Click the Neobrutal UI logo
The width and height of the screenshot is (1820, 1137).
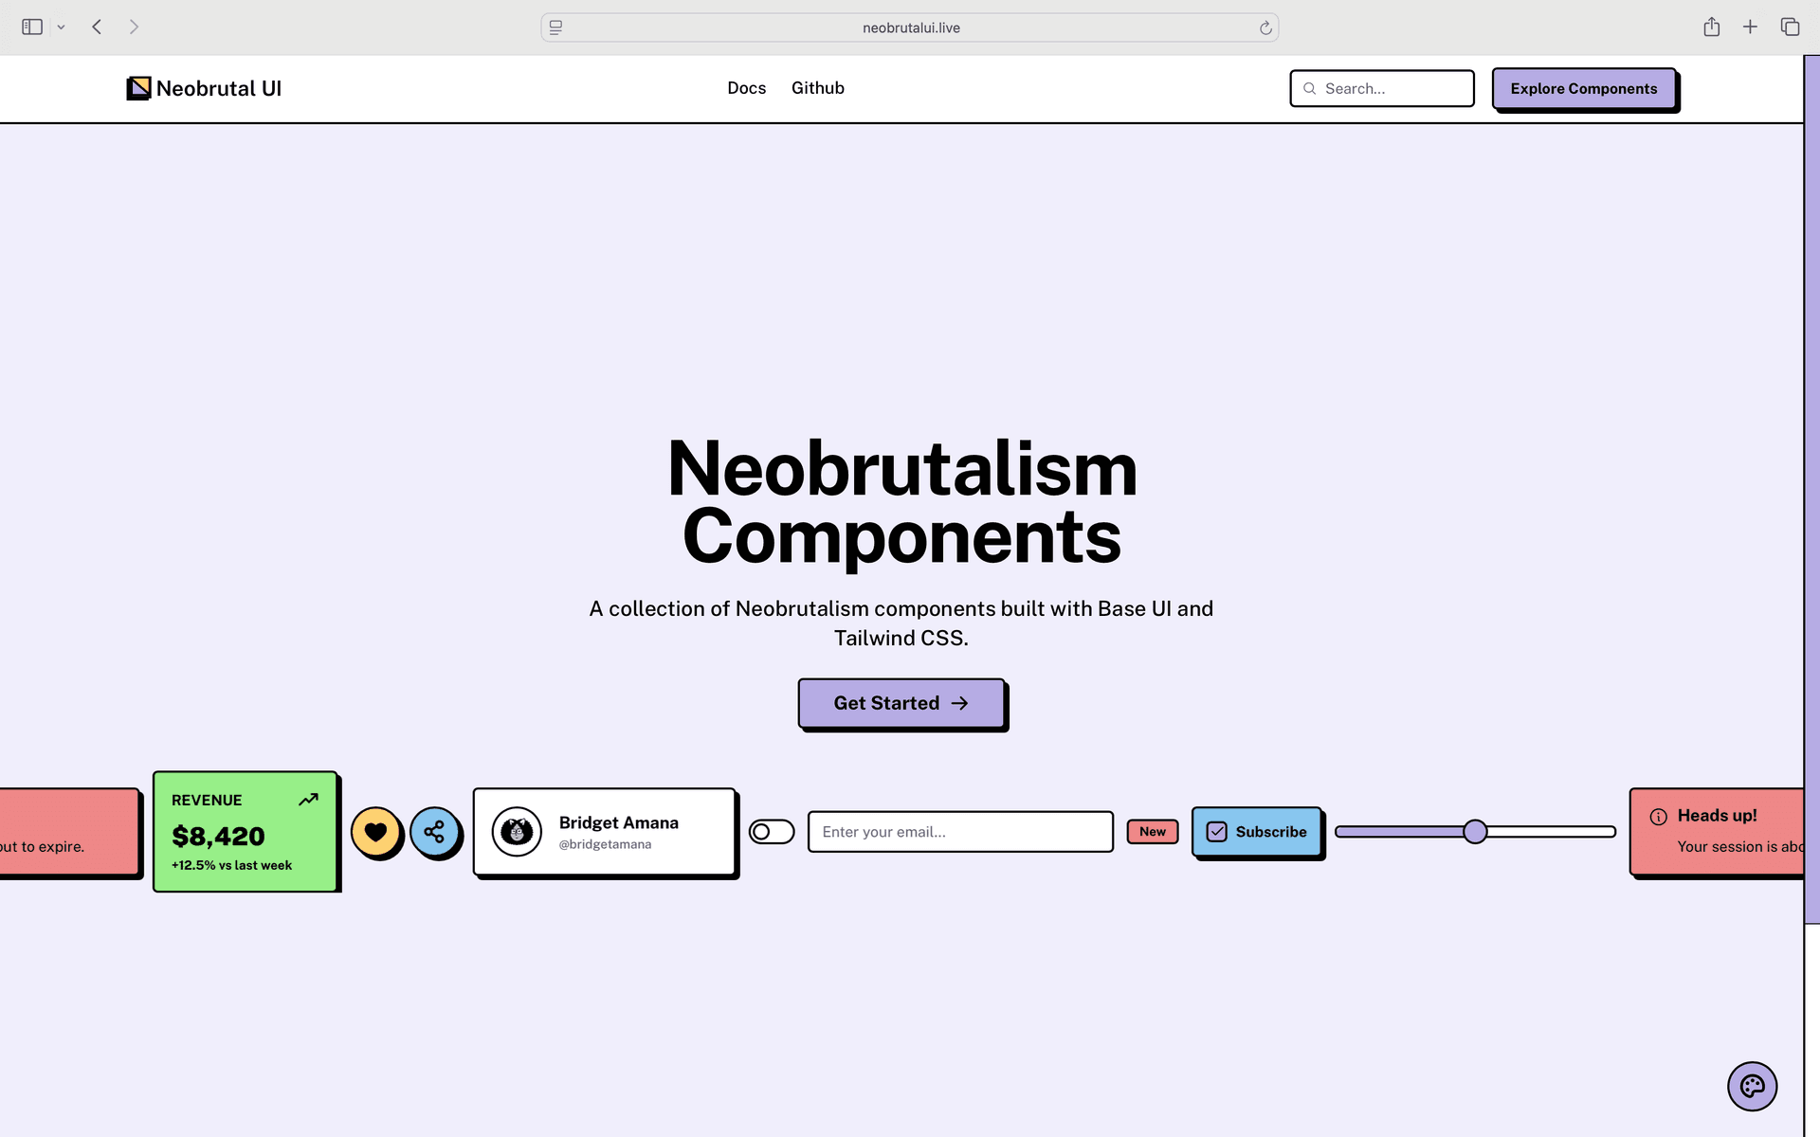(x=204, y=88)
